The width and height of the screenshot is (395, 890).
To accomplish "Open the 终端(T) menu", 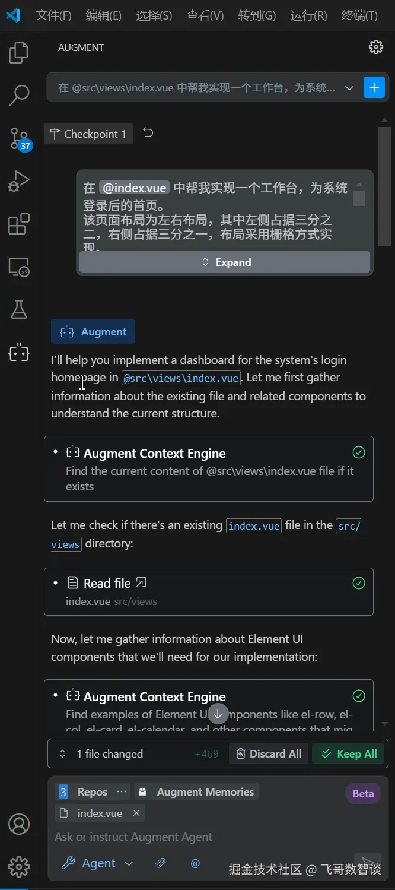I will [359, 15].
